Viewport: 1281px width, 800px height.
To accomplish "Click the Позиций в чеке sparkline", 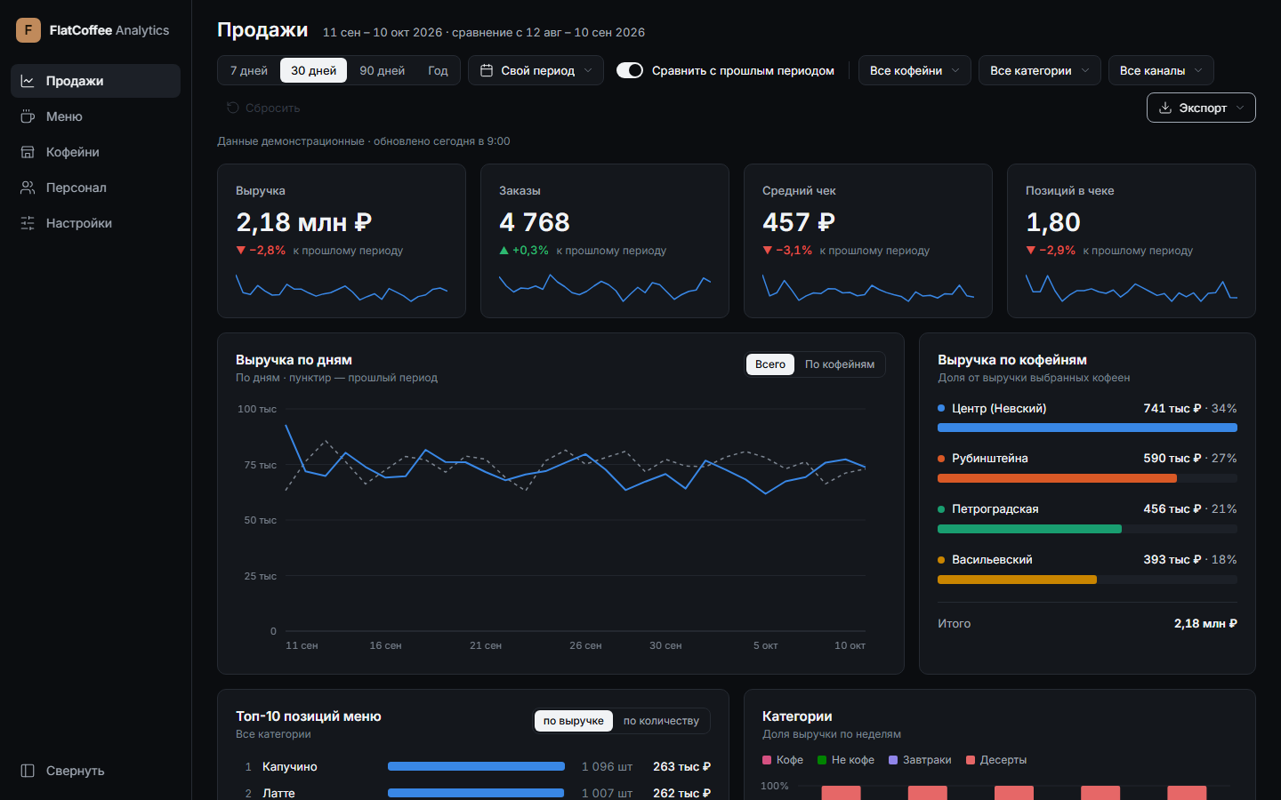I will click(1132, 288).
